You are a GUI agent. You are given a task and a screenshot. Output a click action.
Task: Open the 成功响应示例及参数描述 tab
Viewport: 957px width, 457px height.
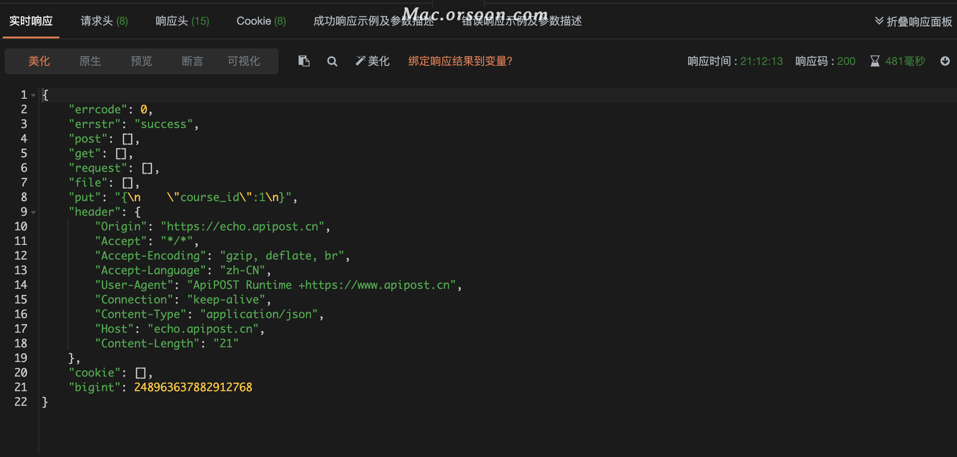(373, 21)
